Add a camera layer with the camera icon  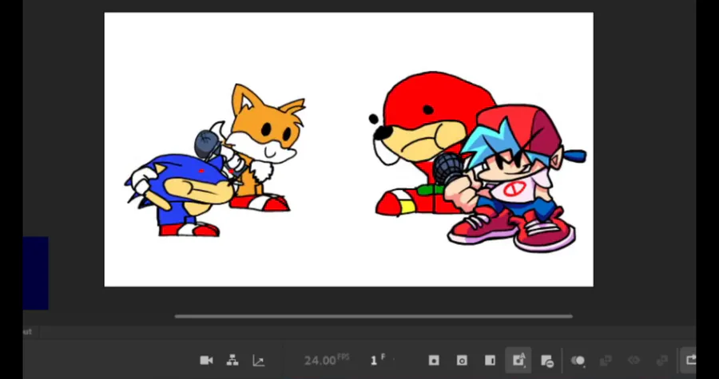click(206, 361)
